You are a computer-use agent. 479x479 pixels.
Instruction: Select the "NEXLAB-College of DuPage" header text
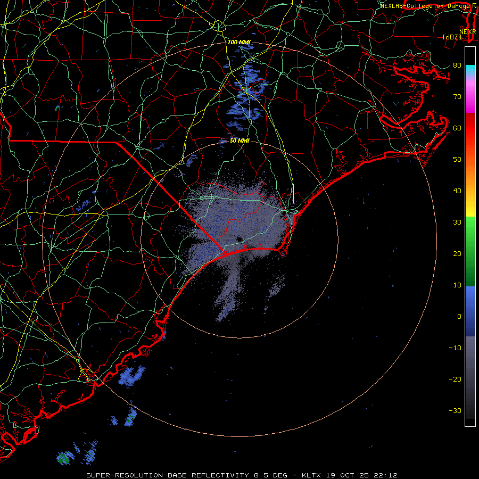425,6
